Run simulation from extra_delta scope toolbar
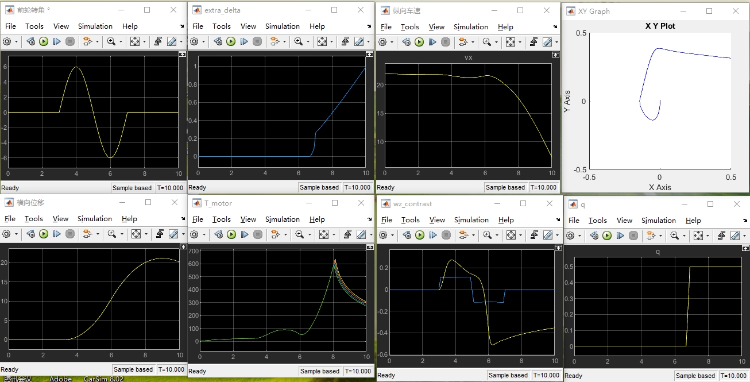The image size is (750, 382). [231, 41]
